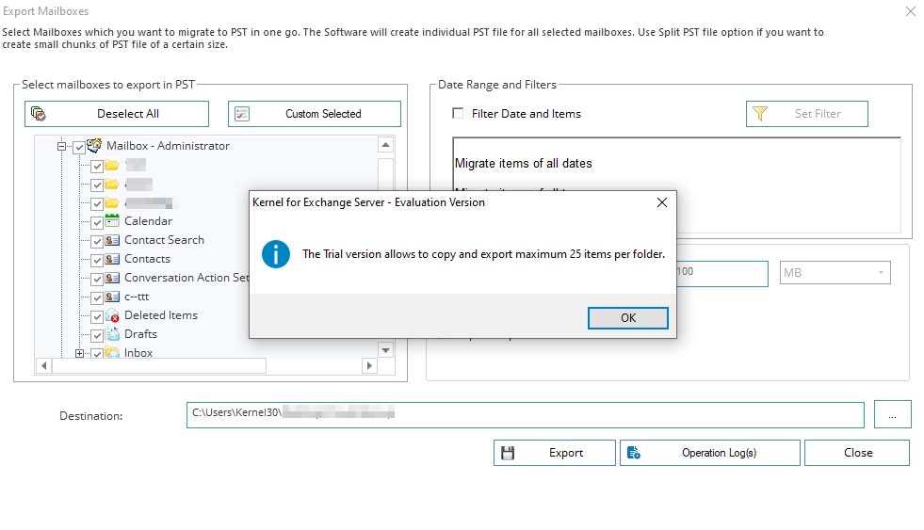Click the browse (...) button for destination
Image resolution: width=924 pixels, height=530 pixels.
(x=892, y=415)
